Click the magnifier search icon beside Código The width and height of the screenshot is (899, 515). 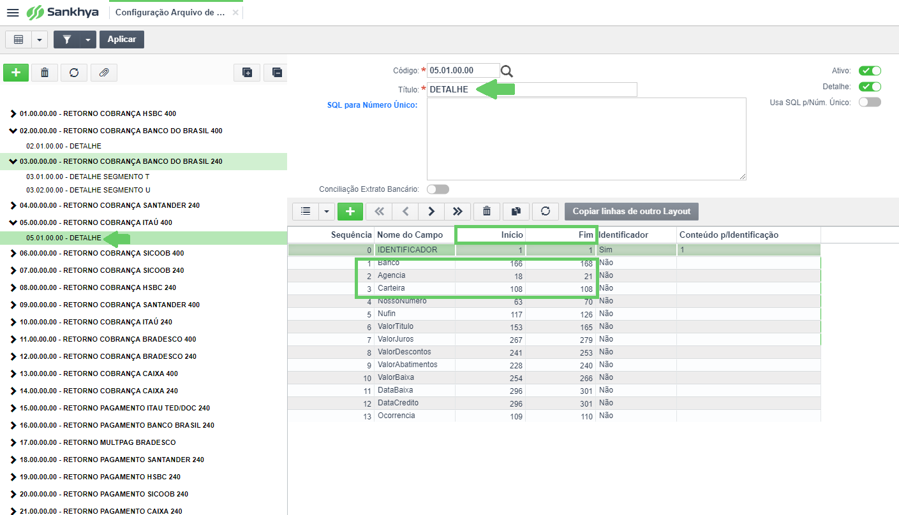click(507, 71)
